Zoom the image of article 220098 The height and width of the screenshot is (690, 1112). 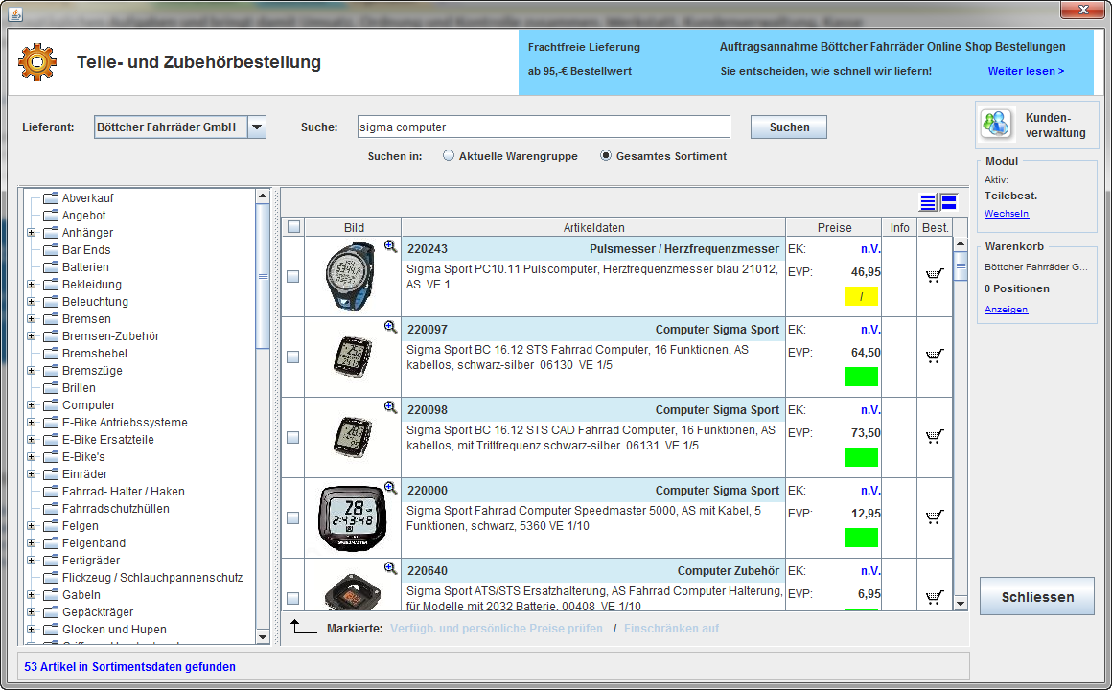click(x=390, y=407)
